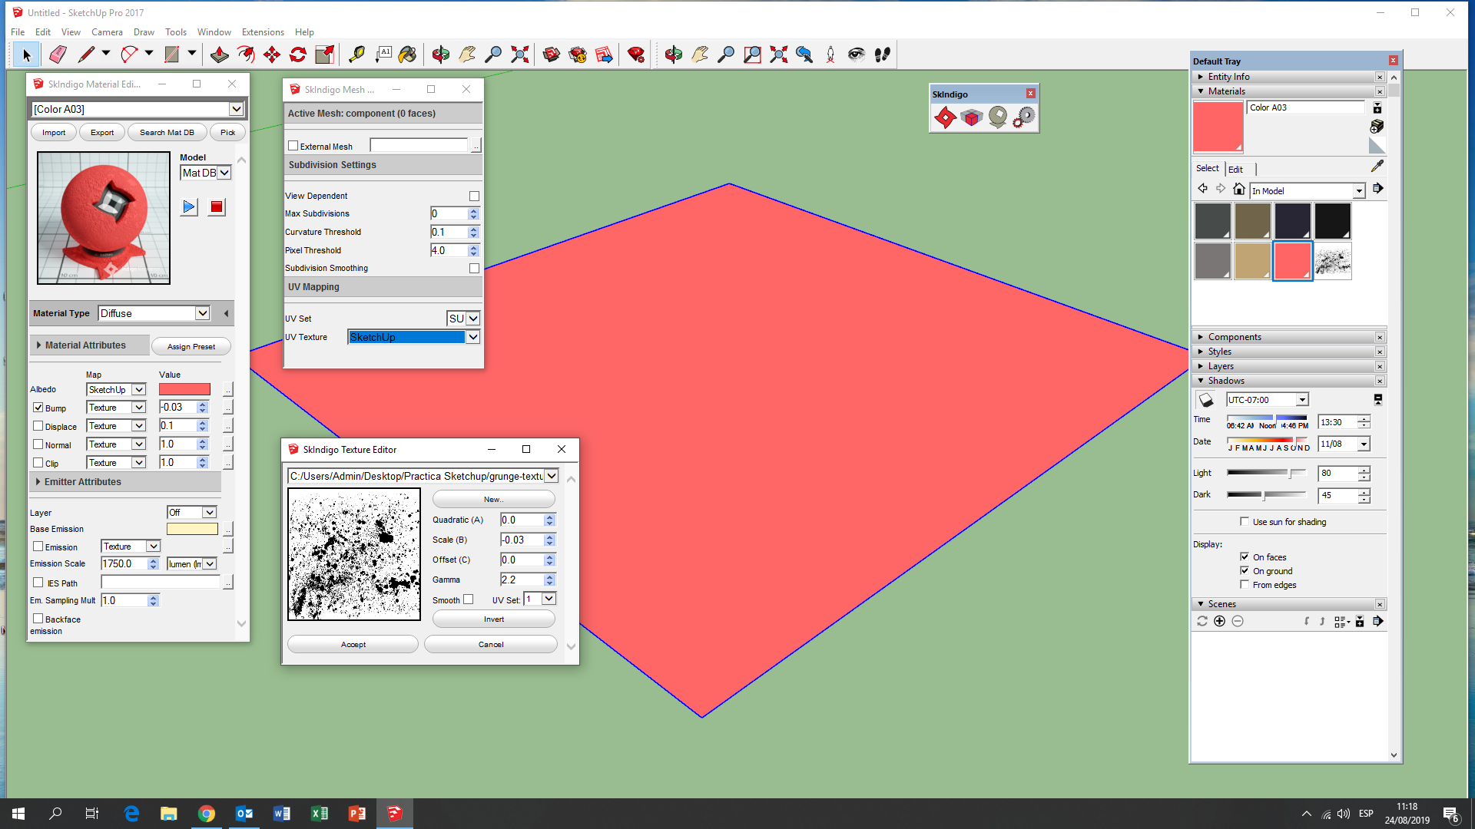
Task: Click the Albedo red color swatch
Action: coord(184,390)
